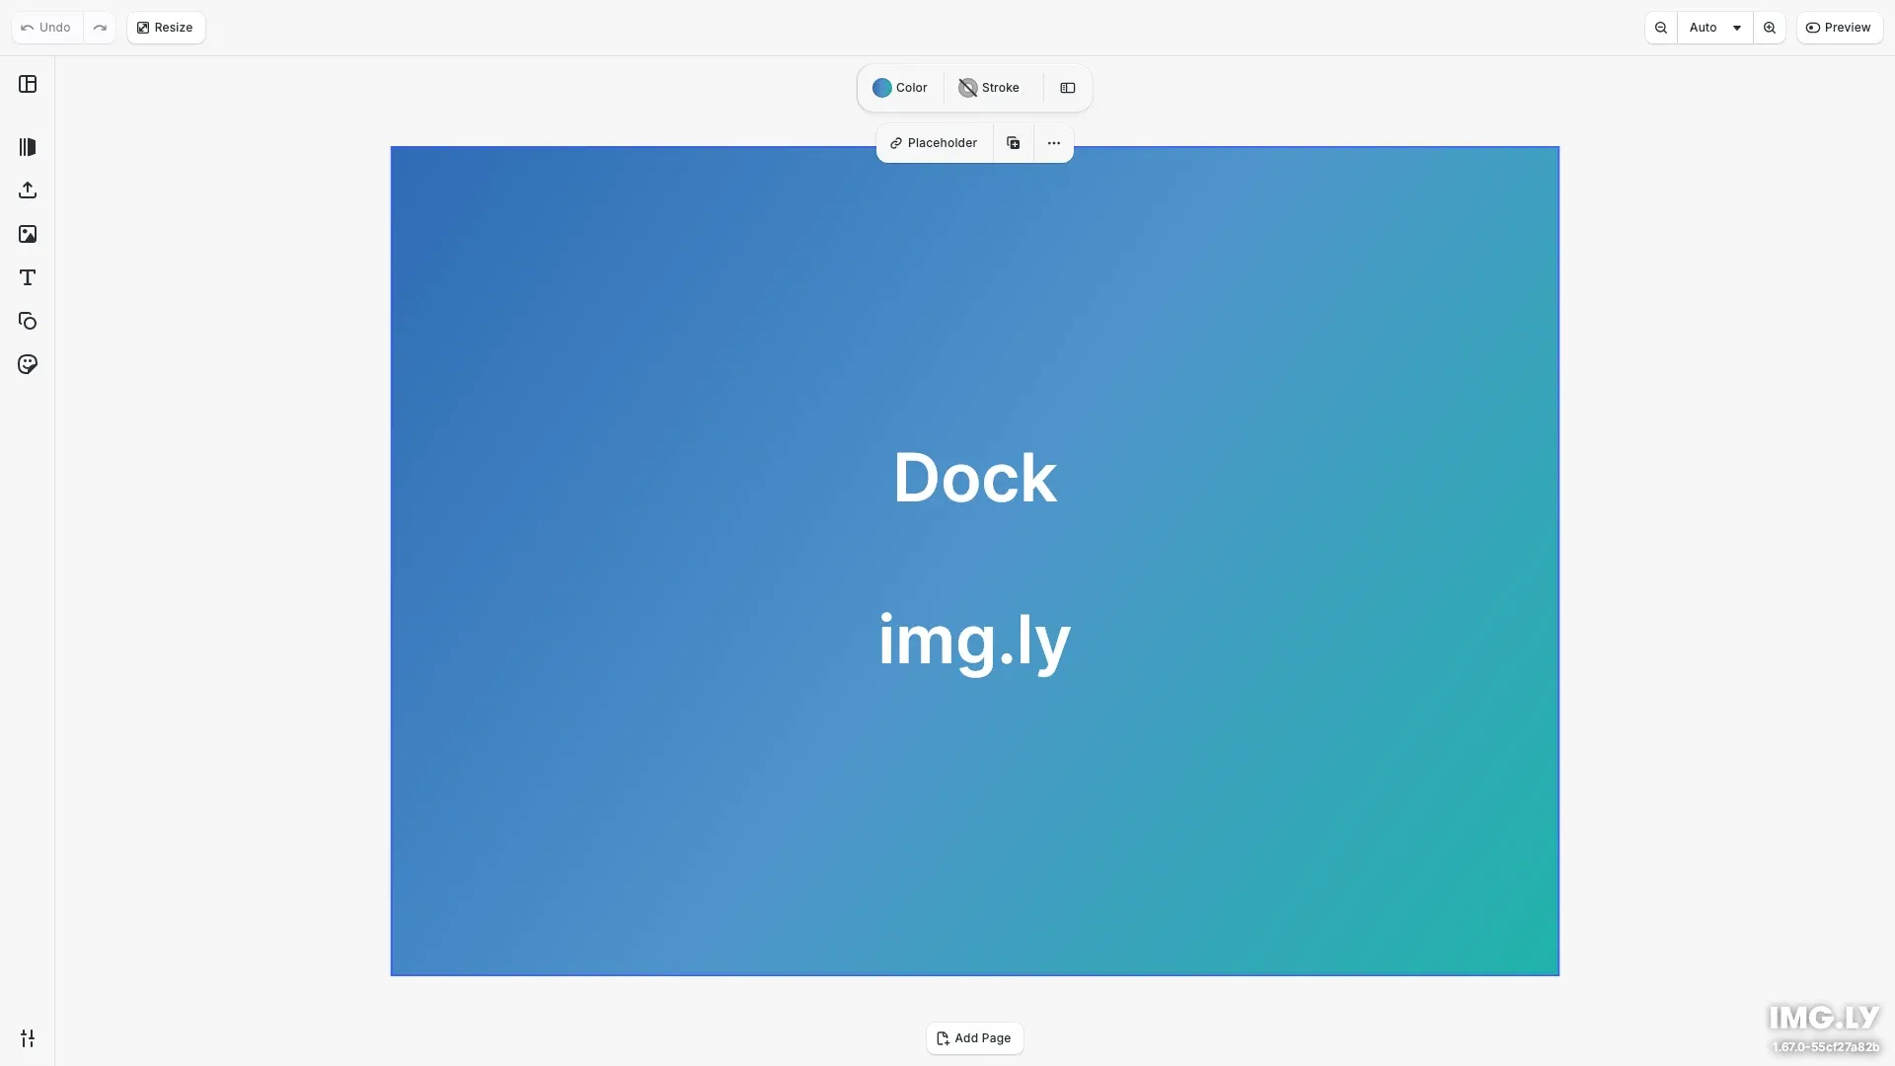The width and height of the screenshot is (1895, 1066).
Task: Switch to Preview mode
Action: (1840, 27)
